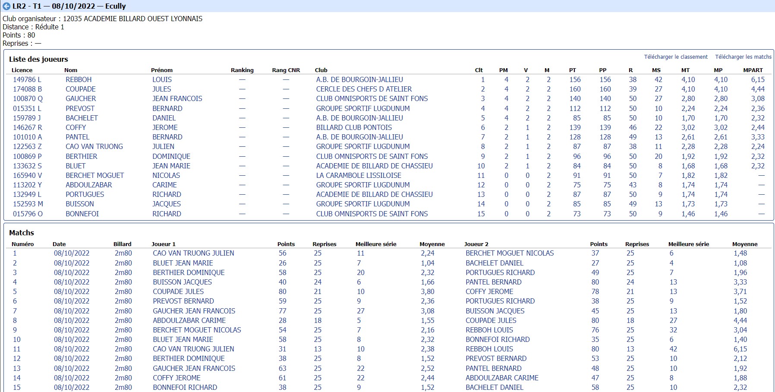This screenshot has height=392, width=775.
Task: Click COUPADE JULES in match 5
Action: [178, 291]
